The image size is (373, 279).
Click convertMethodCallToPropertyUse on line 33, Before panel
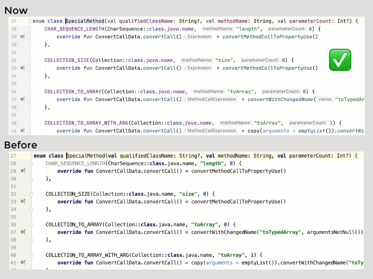tap(236, 202)
